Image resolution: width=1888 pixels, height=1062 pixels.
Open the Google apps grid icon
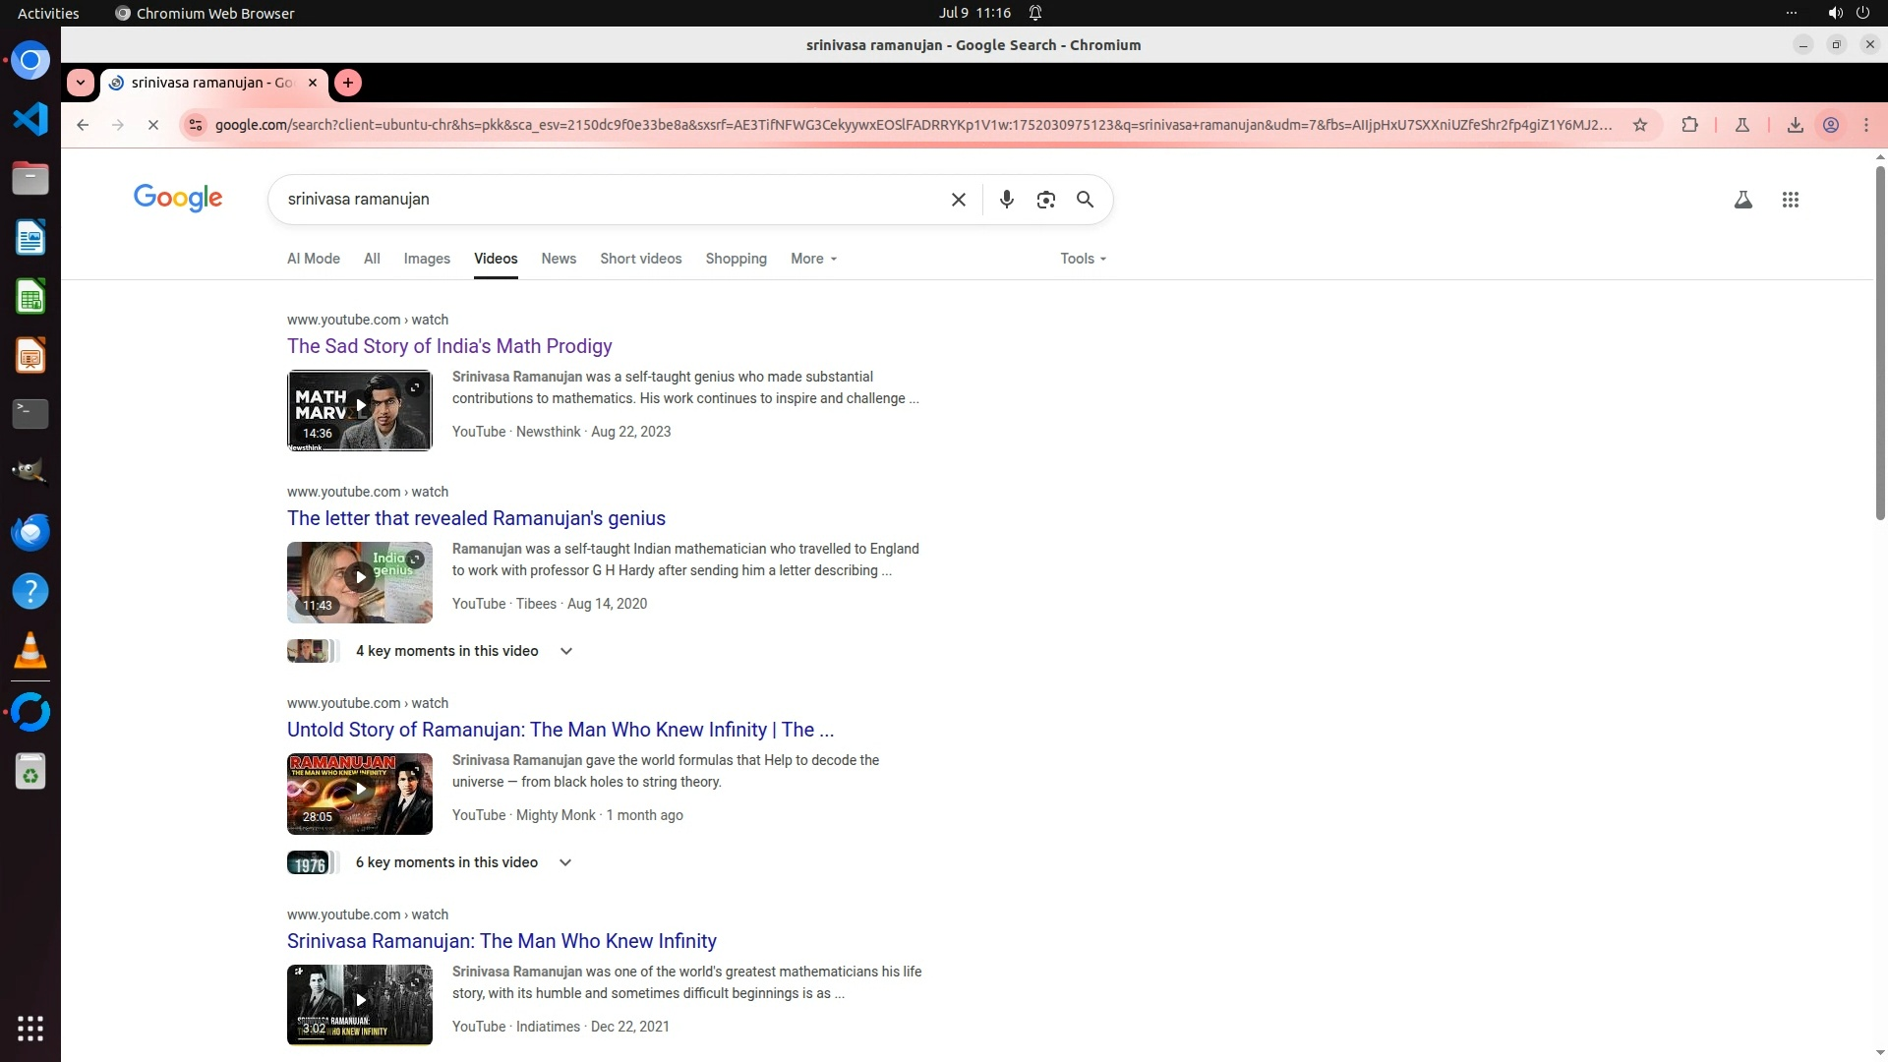point(1790,200)
